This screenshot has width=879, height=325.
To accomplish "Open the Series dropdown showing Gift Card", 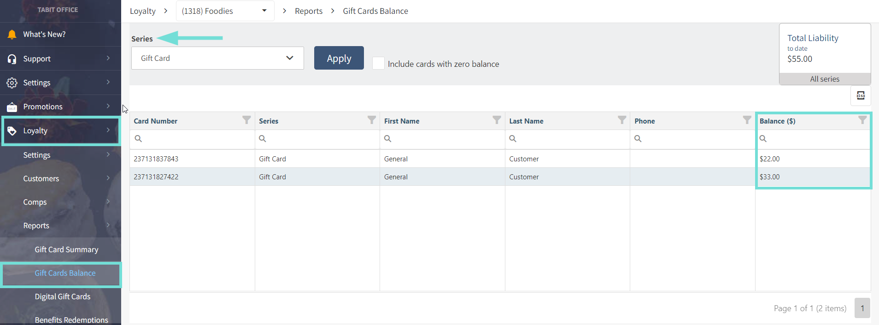I will [x=217, y=58].
